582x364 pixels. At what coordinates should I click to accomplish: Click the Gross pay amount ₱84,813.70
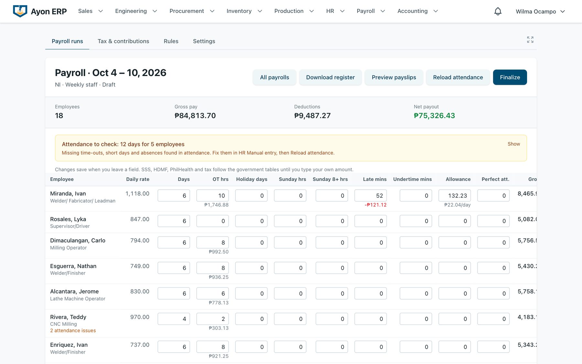click(195, 116)
